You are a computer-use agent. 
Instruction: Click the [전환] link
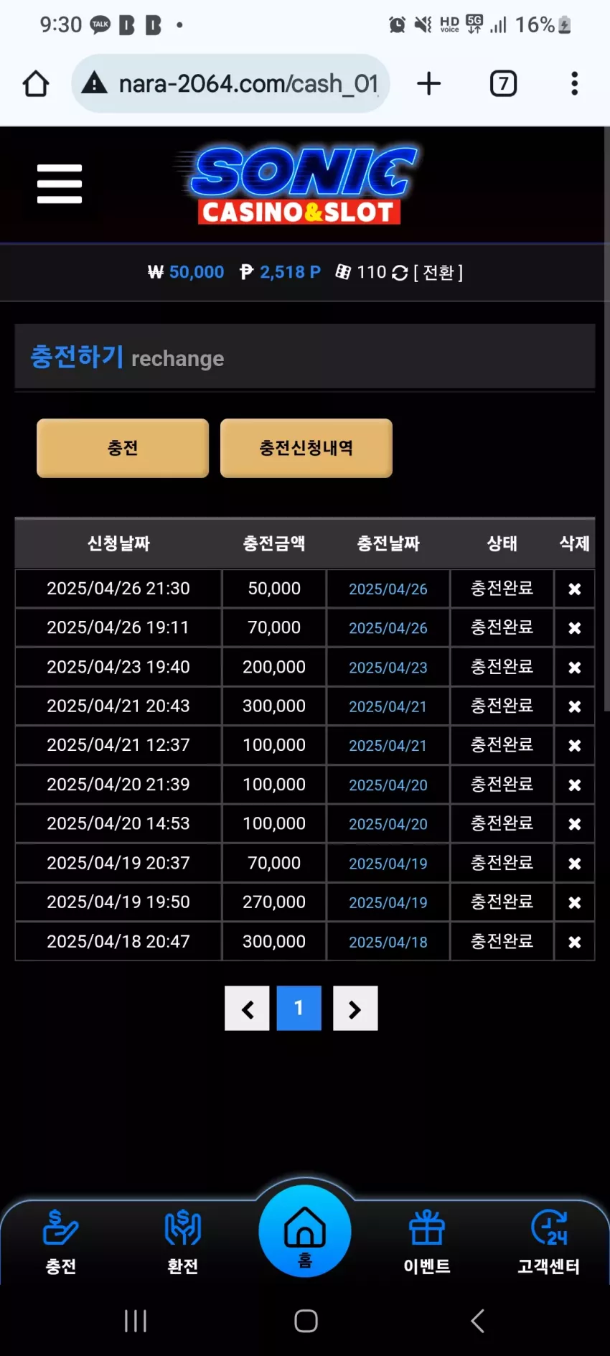pos(438,273)
